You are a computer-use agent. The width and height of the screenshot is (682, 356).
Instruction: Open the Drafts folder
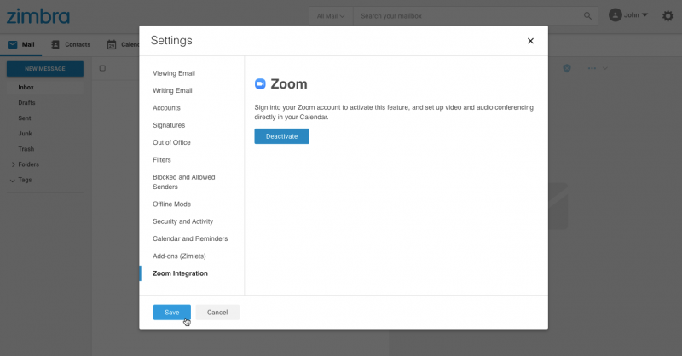(x=26, y=102)
